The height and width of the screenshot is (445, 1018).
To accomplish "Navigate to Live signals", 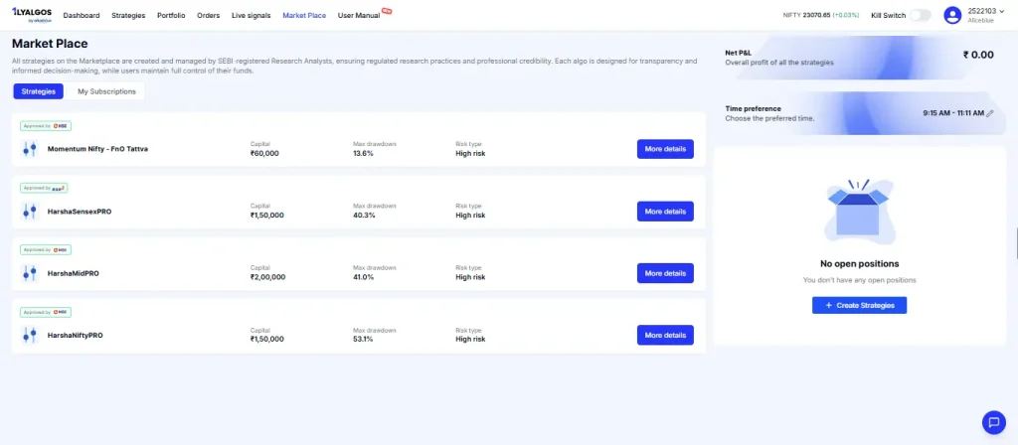I will point(252,15).
